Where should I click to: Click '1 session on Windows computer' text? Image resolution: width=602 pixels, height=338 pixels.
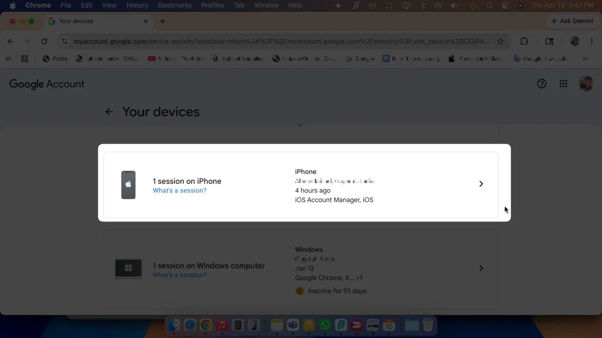(209, 266)
